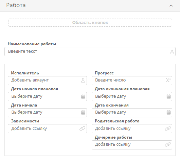
Task: Click the text-type A icon in Наименование работы
Action: [x=172, y=52]
